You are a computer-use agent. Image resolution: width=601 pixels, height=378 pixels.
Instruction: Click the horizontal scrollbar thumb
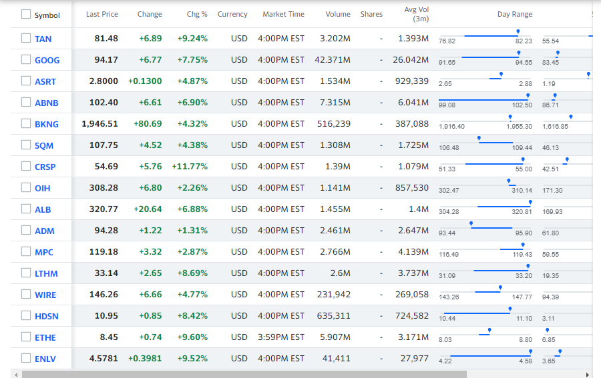click(x=244, y=374)
